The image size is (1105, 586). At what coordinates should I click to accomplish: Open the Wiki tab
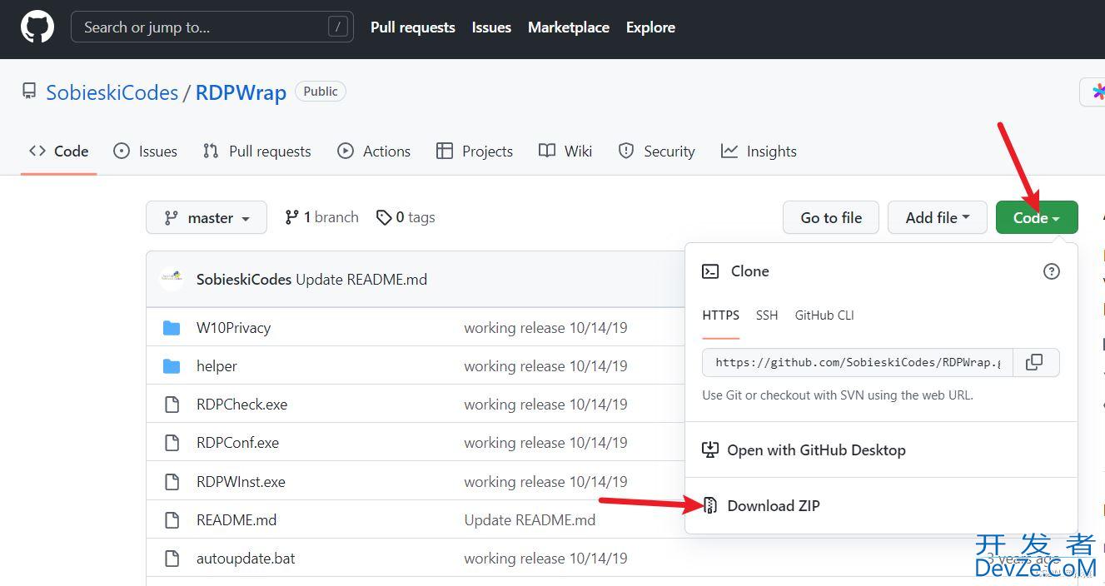tap(565, 151)
